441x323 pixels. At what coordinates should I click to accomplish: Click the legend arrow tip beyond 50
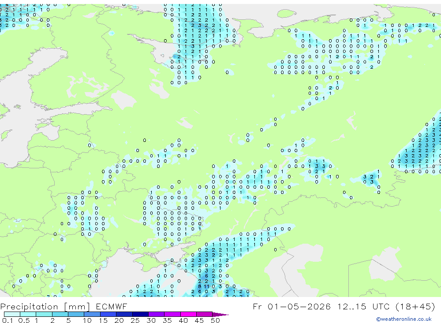point(220,315)
